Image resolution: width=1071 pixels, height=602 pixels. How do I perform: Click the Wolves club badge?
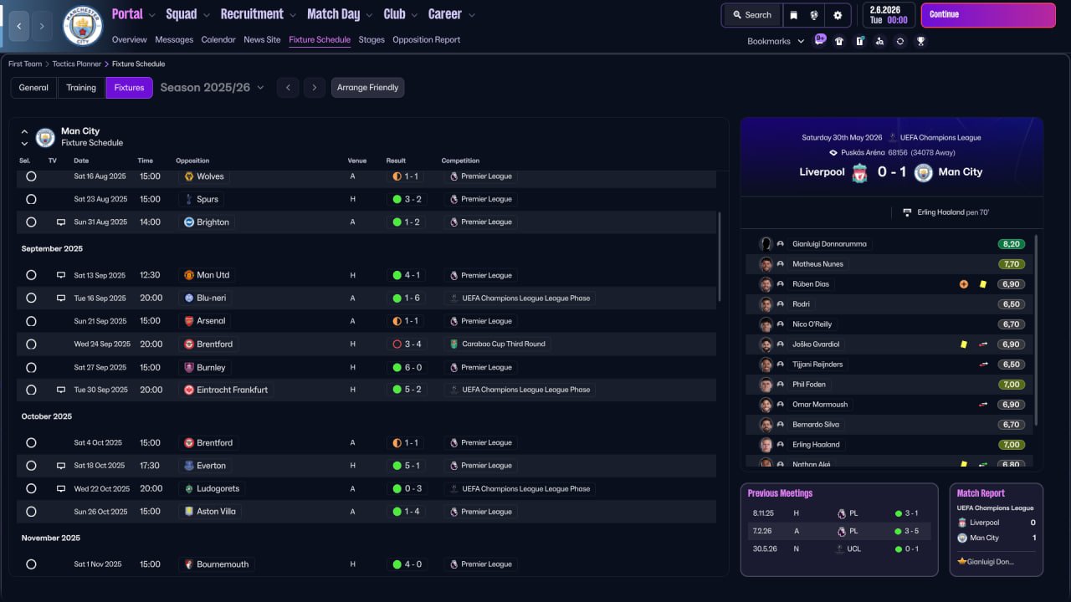tap(189, 176)
